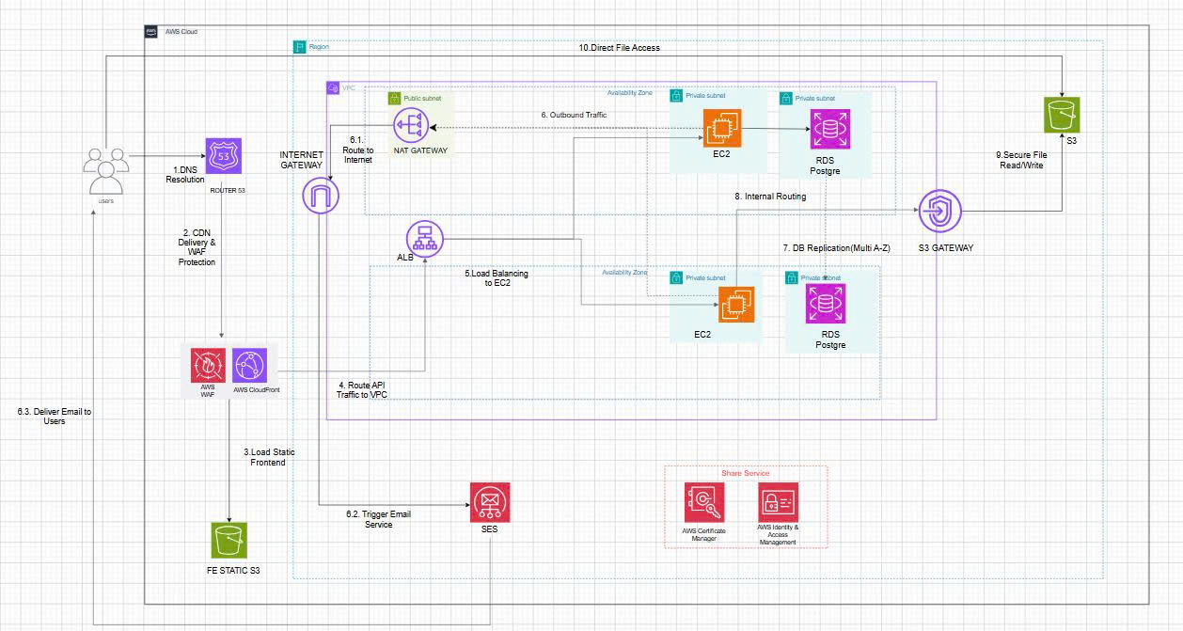
Task: Select the 'AWS Cloud' title text
Action: pyautogui.click(x=182, y=32)
